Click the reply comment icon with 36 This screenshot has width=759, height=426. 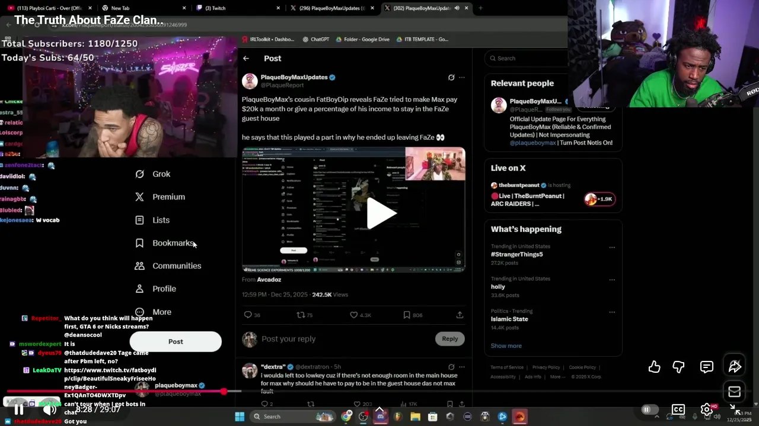[x=252, y=315]
